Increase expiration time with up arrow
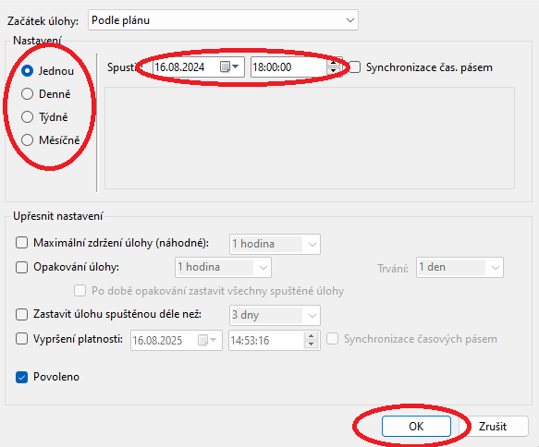The width and height of the screenshot is (539, 447). 311,336
